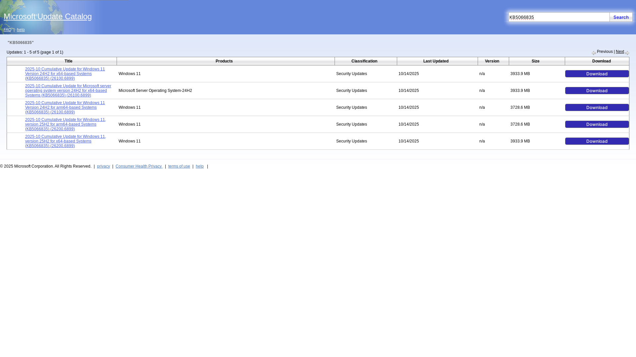Open the FAQ link in the header
This screenshot has width=636, height=357.
pos(7,30)
